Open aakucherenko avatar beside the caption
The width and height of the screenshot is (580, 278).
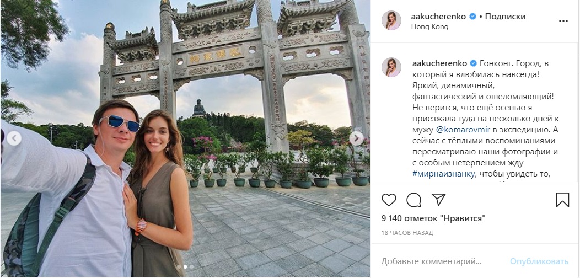pyautogui.click(x=391, y=67)
